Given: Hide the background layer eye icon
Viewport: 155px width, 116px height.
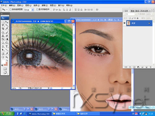Looking at the screenshot, I should point(125,23).
